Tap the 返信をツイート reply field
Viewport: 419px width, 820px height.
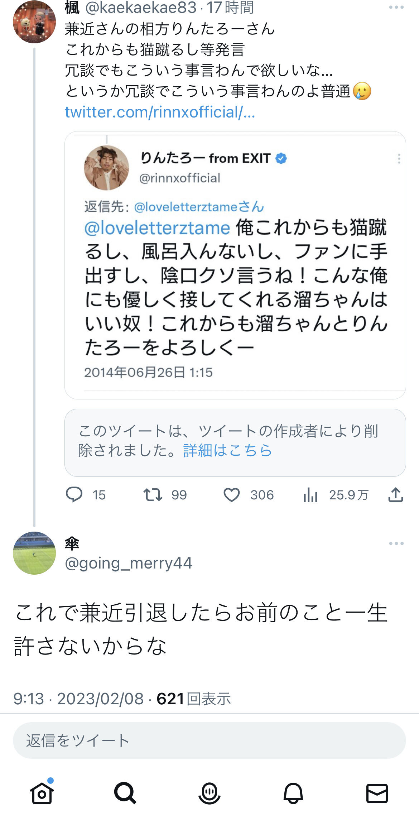[209, 740]
